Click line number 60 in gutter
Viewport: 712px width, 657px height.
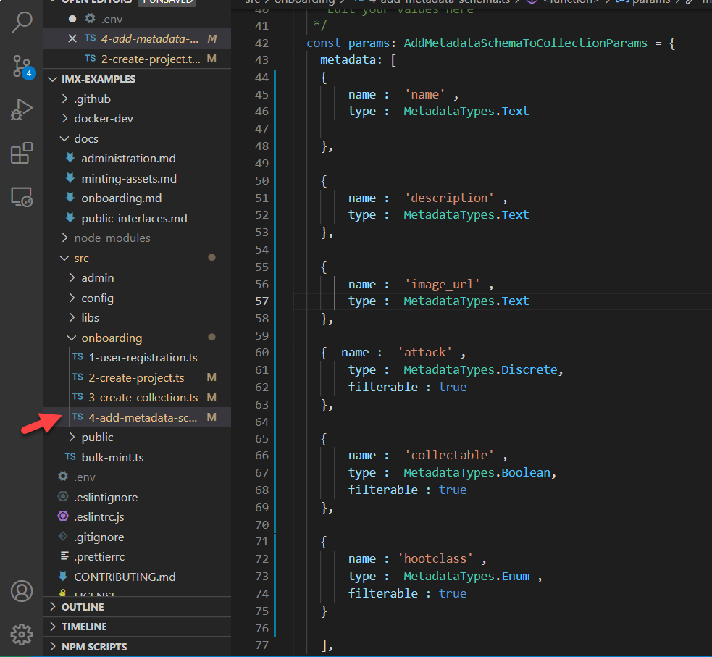pyautogui.click(x=261, y=353)
